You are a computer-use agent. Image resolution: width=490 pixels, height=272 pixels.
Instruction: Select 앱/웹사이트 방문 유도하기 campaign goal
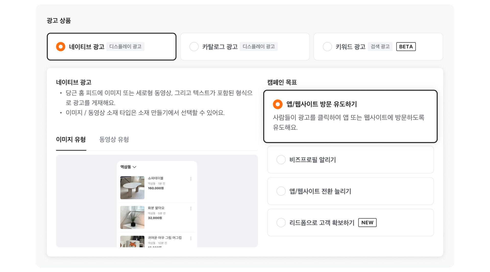click(x=278, y=104)
